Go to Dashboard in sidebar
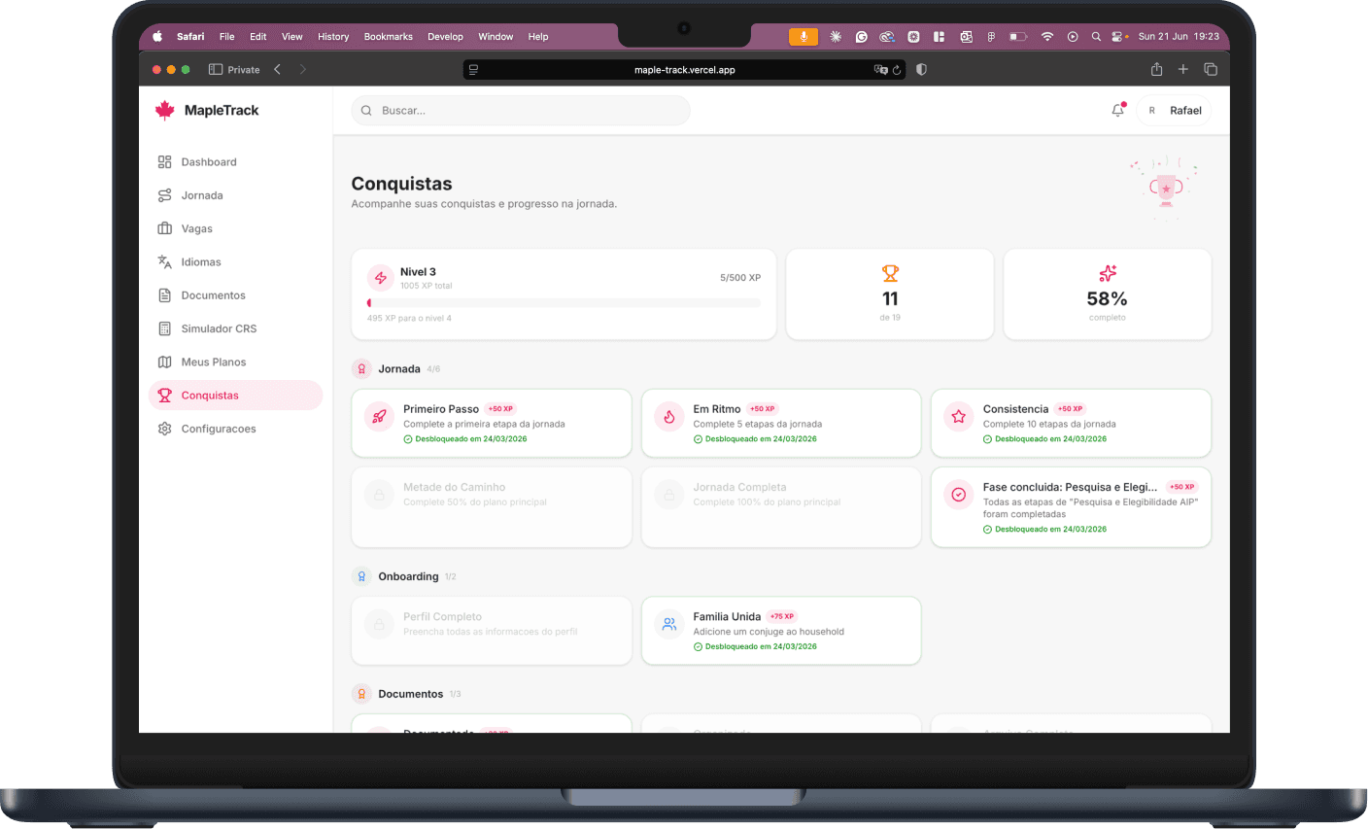This screenshot has width=1368, height=829. coord(235,162)
